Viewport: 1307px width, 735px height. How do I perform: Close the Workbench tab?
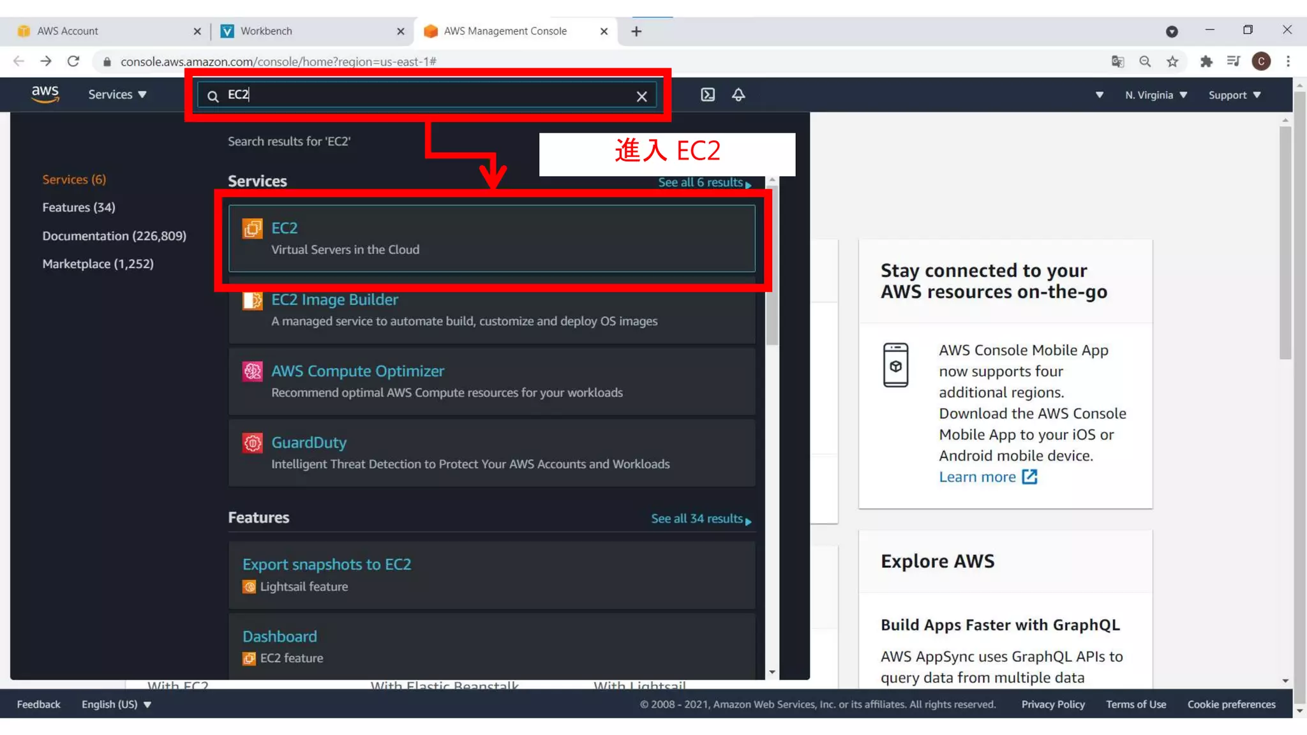click(x=401, y=31)
